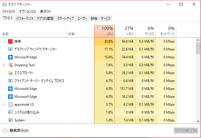
Task: Click the Edge icon in the 18.2 MB row
Action: [10, 97]
